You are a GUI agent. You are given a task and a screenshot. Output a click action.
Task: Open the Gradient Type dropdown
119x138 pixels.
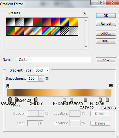click(42, 70)
